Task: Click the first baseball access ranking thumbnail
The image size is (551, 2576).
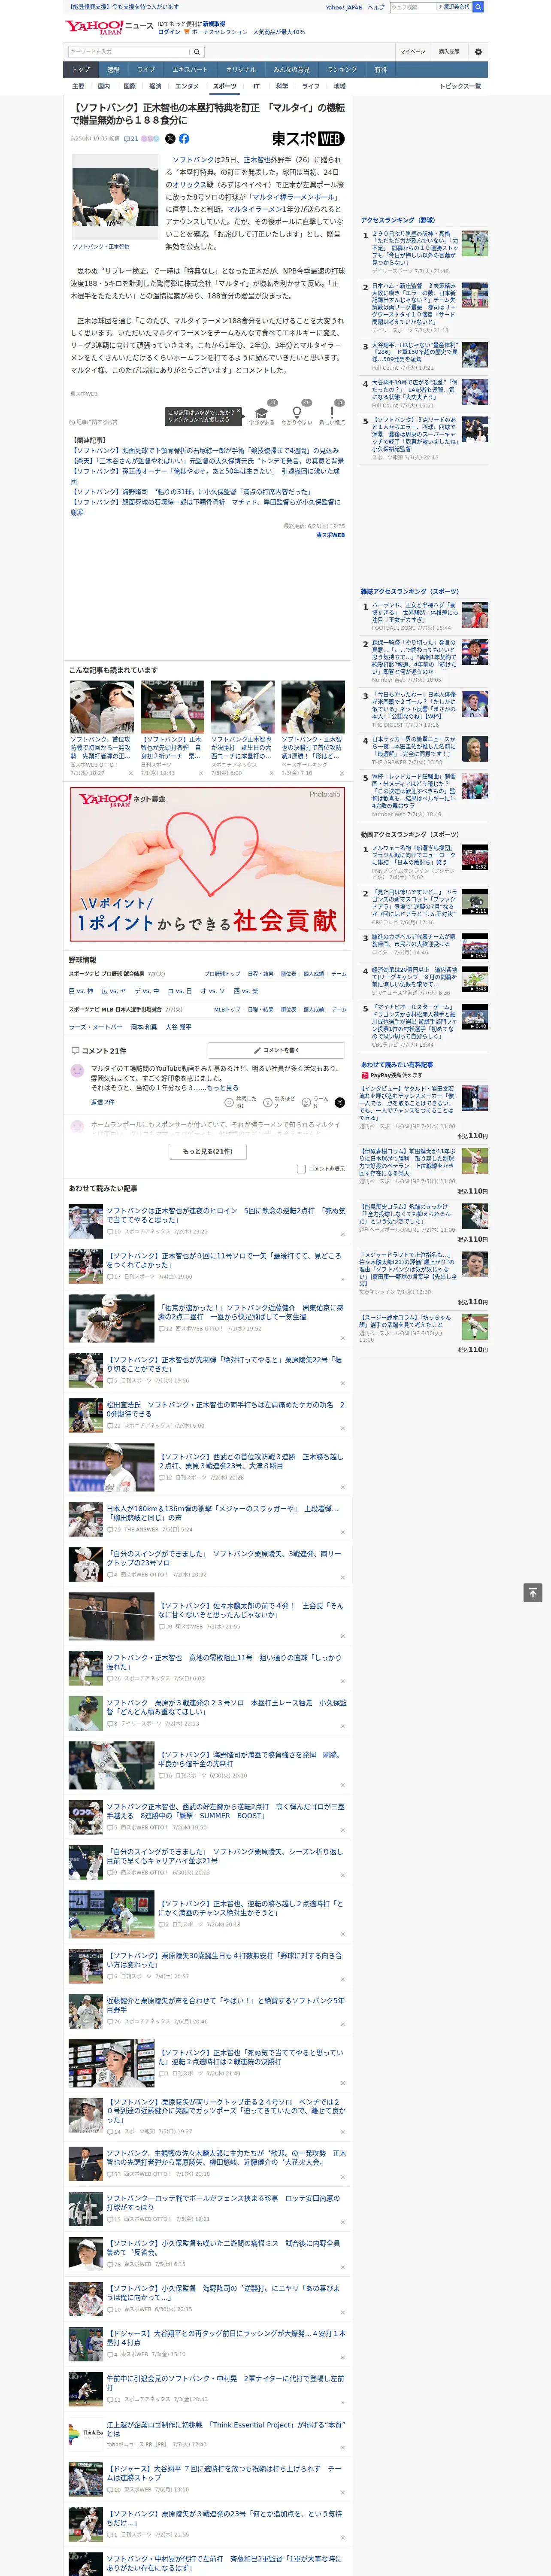Action: click(475, 243)
